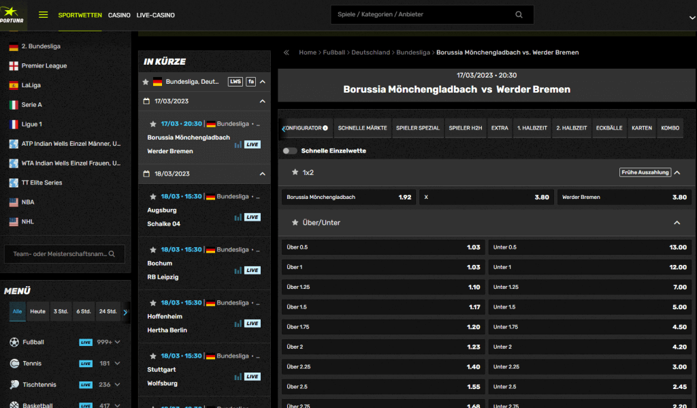Screen dimensions: 697x408
Task: Open Deutschland breadcrumb link
Action: pyautogui.click(x=370, y=52)
